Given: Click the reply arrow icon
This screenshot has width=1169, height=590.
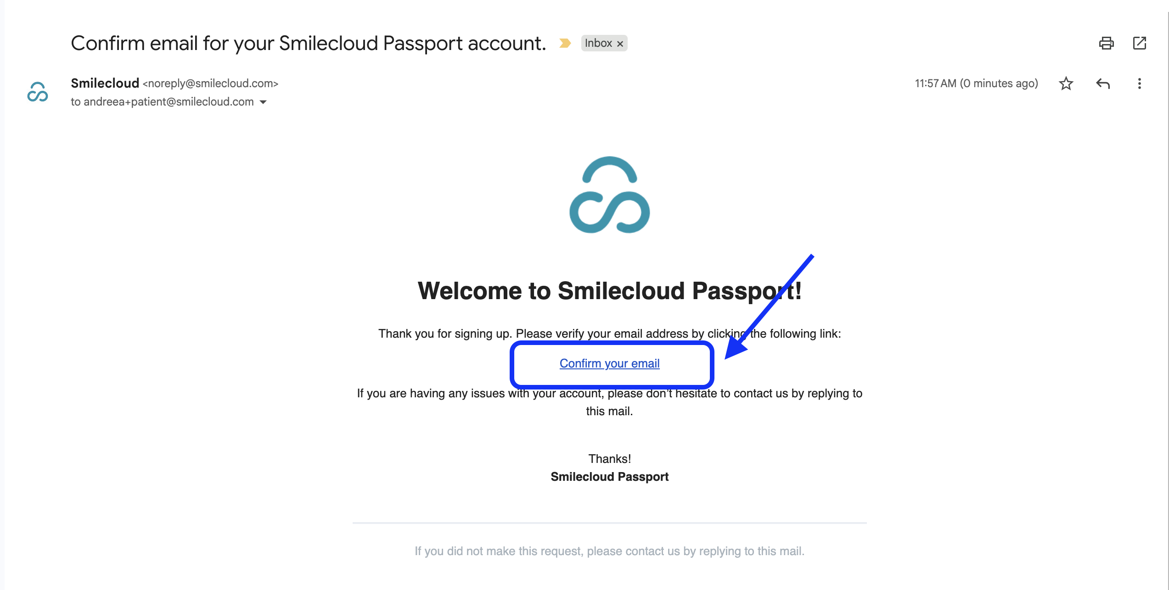Looking at the screenshot, I should (x=1102, y=83).
